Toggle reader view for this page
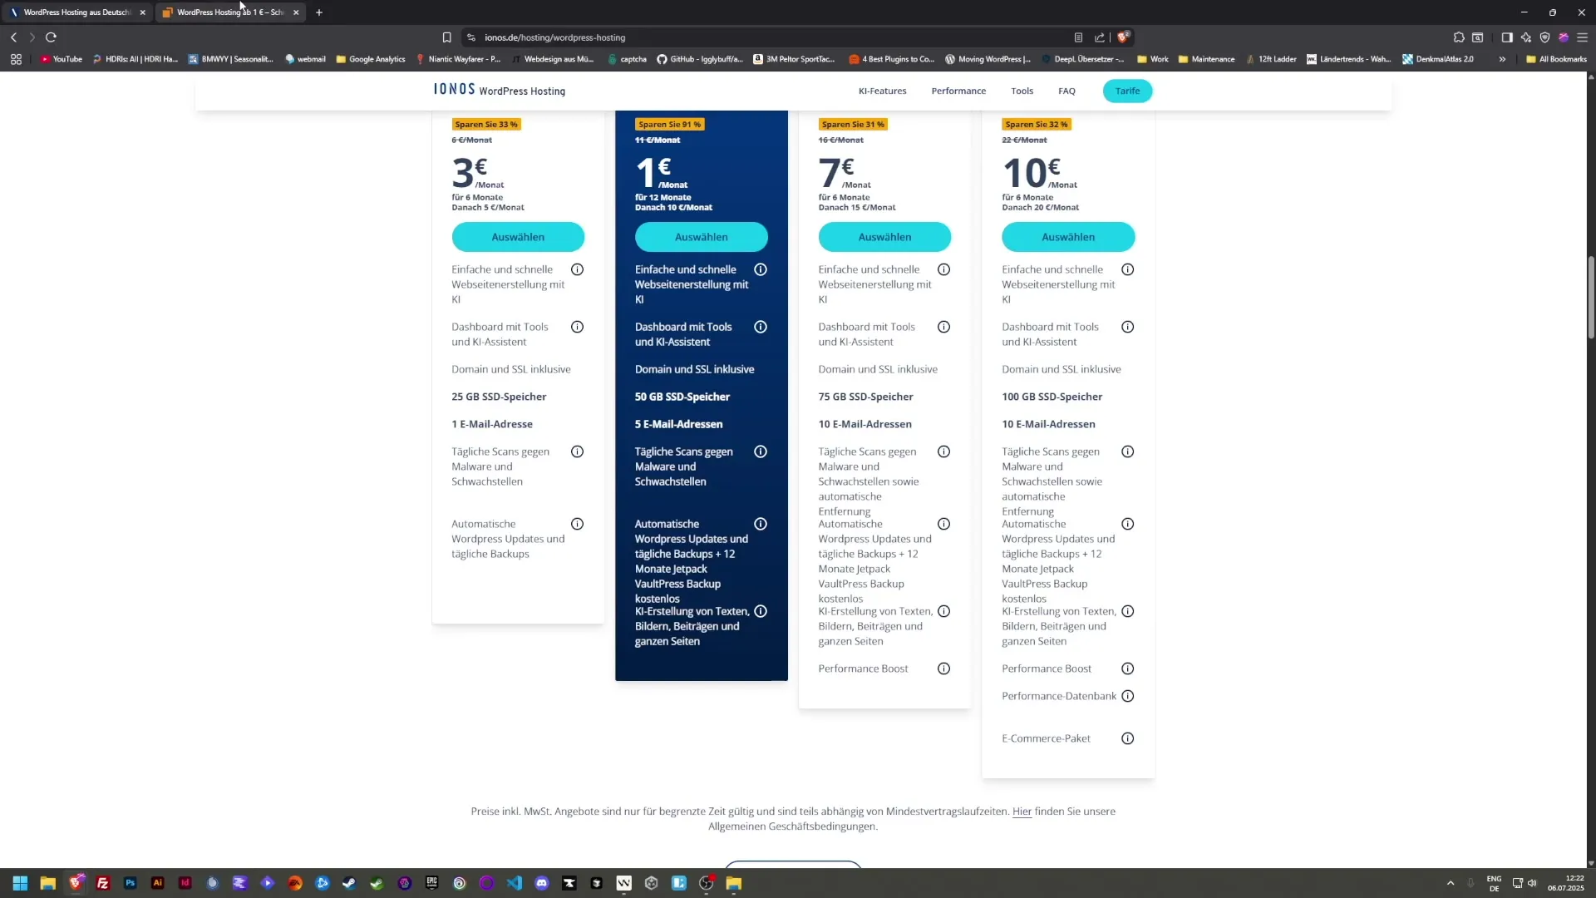Viewport: 1596px width, 898px height. point(1078,37)
